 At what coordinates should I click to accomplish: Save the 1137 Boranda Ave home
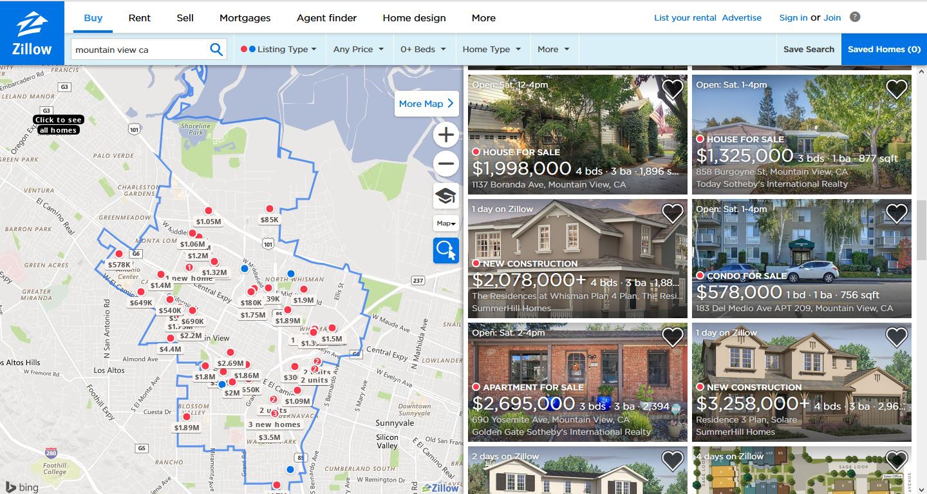pos(672,89)
